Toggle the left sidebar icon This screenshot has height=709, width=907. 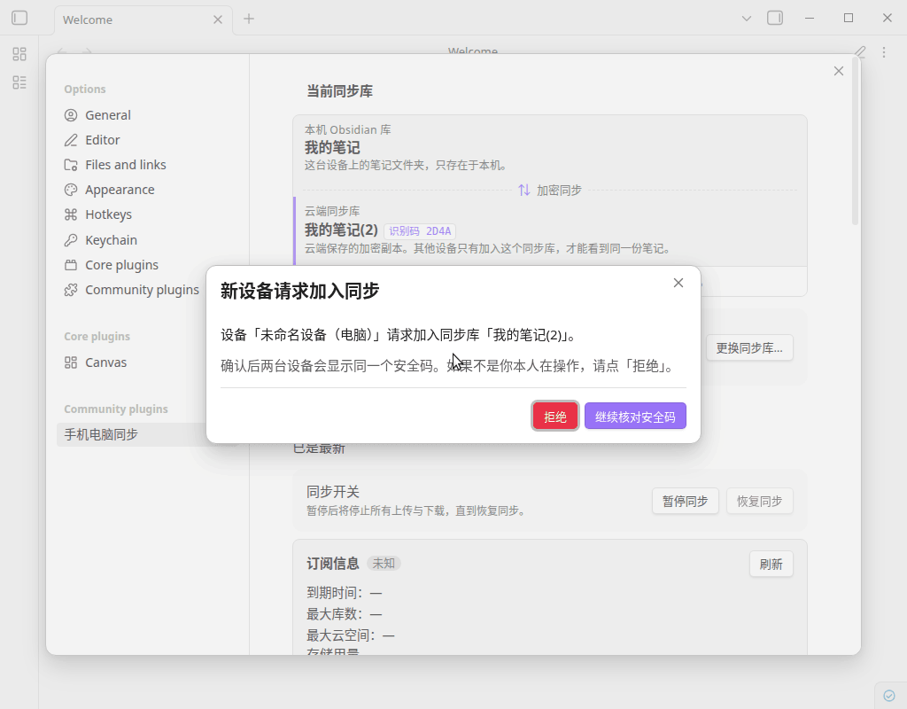coord(19,18)
